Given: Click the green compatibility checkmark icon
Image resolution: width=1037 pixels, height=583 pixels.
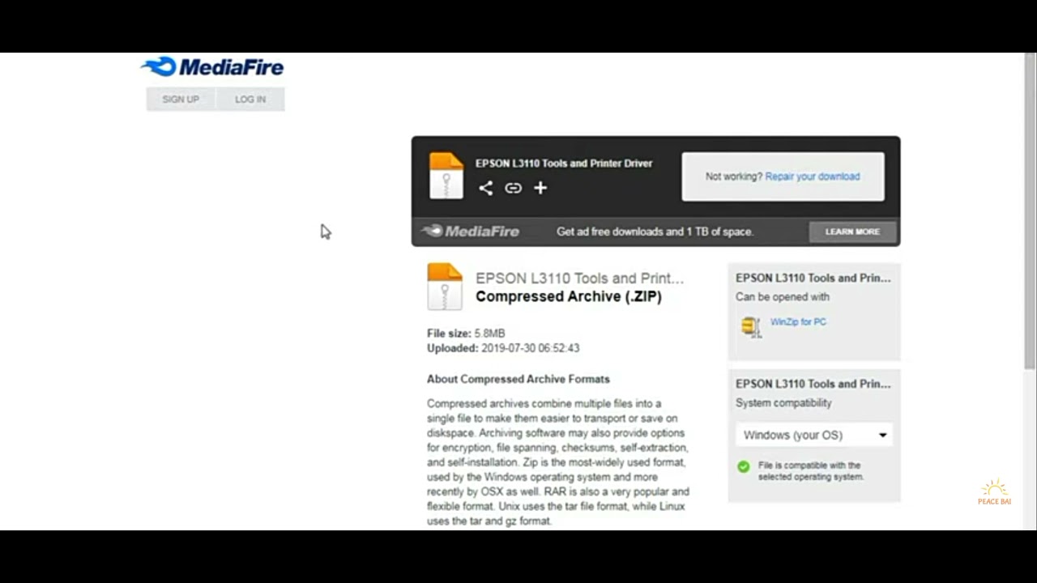Looking at the screenshot, I should 744,466.
